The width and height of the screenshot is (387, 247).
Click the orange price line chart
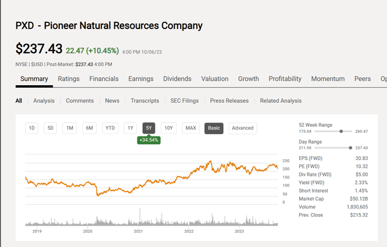(152, 179)
